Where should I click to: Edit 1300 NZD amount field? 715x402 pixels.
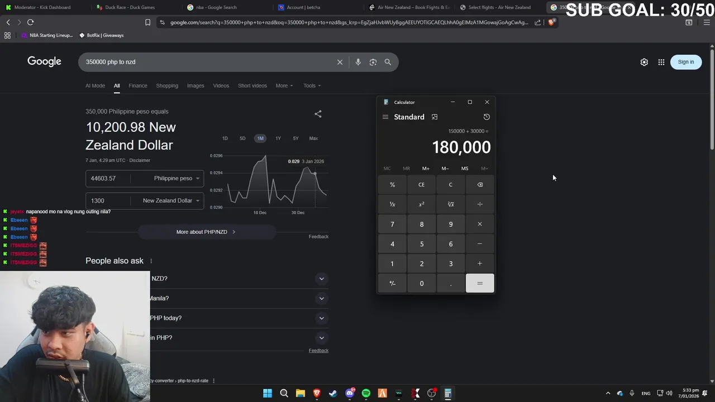coord(107,201)
